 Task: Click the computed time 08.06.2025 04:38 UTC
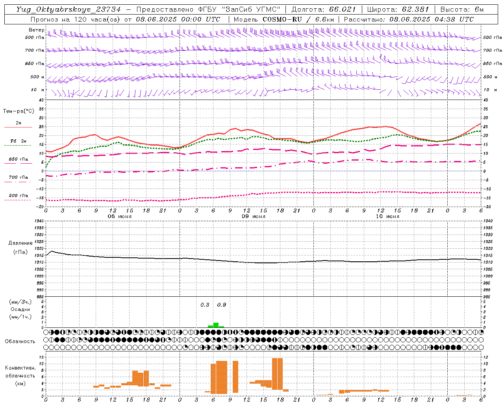[x=432, y=19]
